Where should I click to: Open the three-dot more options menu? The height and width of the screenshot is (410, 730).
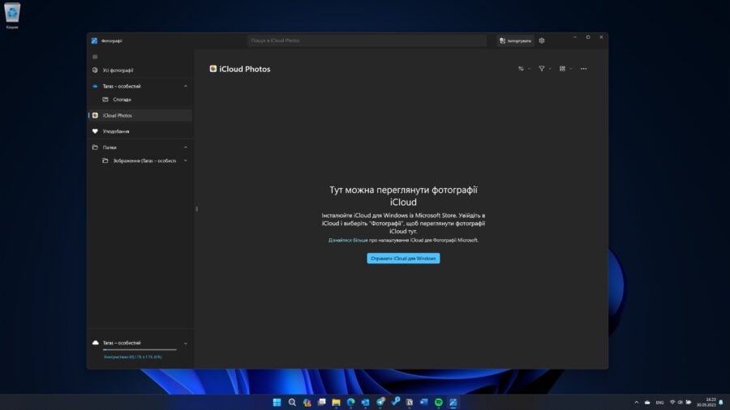click(583, 69)
